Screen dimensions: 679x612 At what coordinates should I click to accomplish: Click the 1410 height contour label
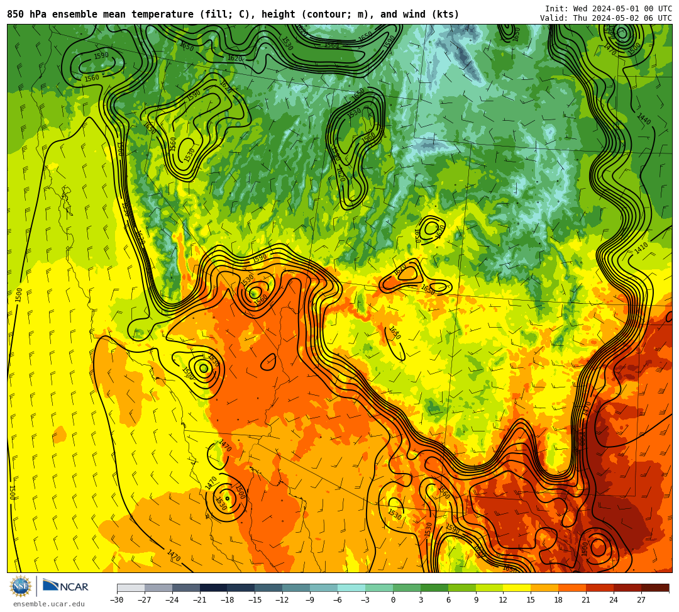(641, 248)
